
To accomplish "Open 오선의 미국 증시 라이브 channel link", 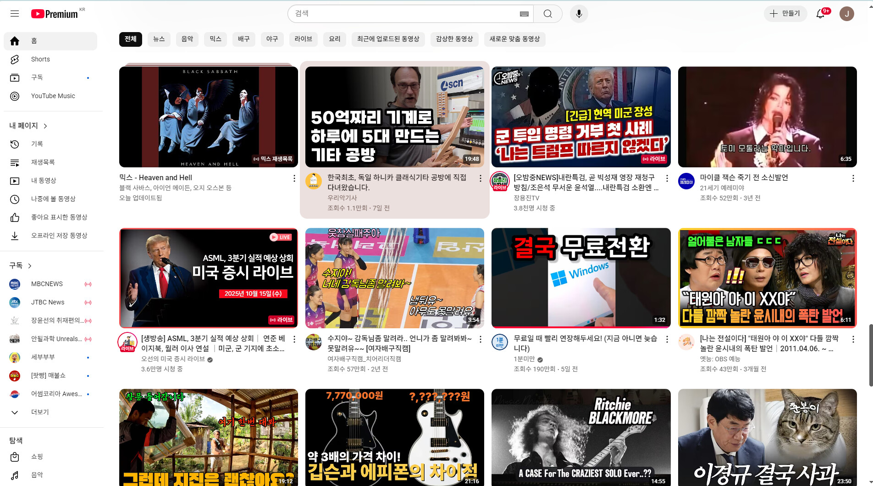I will click(173, 359).
